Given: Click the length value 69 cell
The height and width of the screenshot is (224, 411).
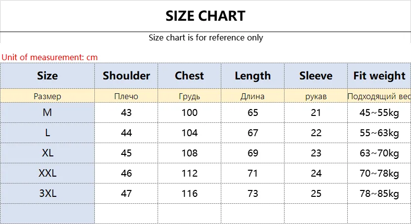Looking at the screenshot, I should pos(252,153).
